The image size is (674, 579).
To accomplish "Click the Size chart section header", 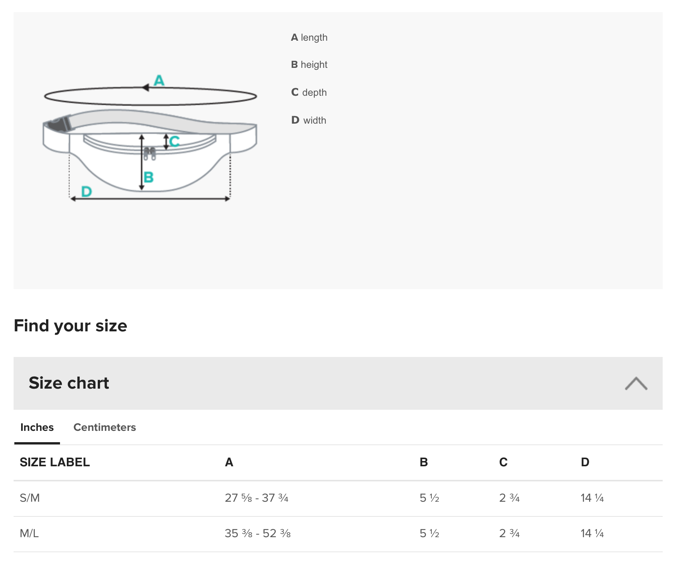I will [69, 383].
